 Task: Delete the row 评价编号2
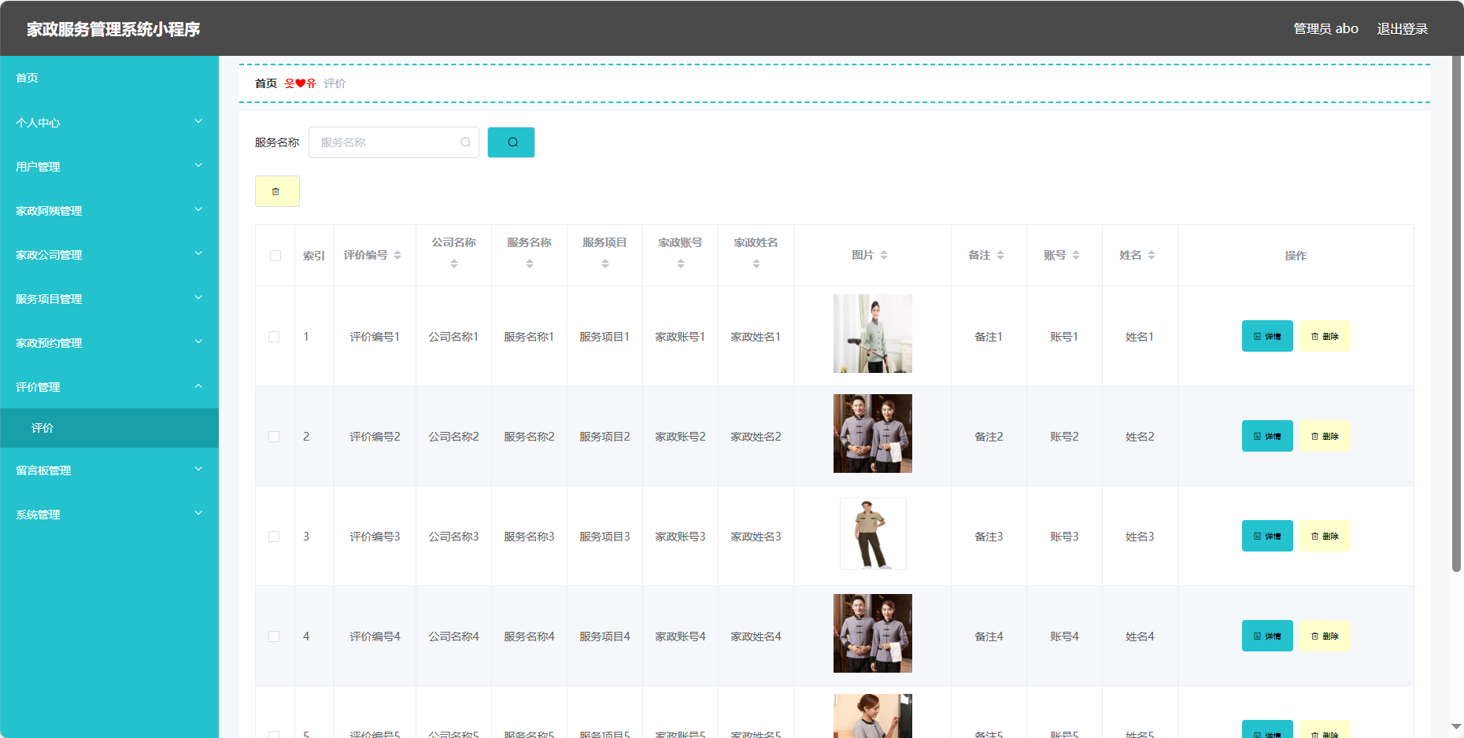point(1325,436)
